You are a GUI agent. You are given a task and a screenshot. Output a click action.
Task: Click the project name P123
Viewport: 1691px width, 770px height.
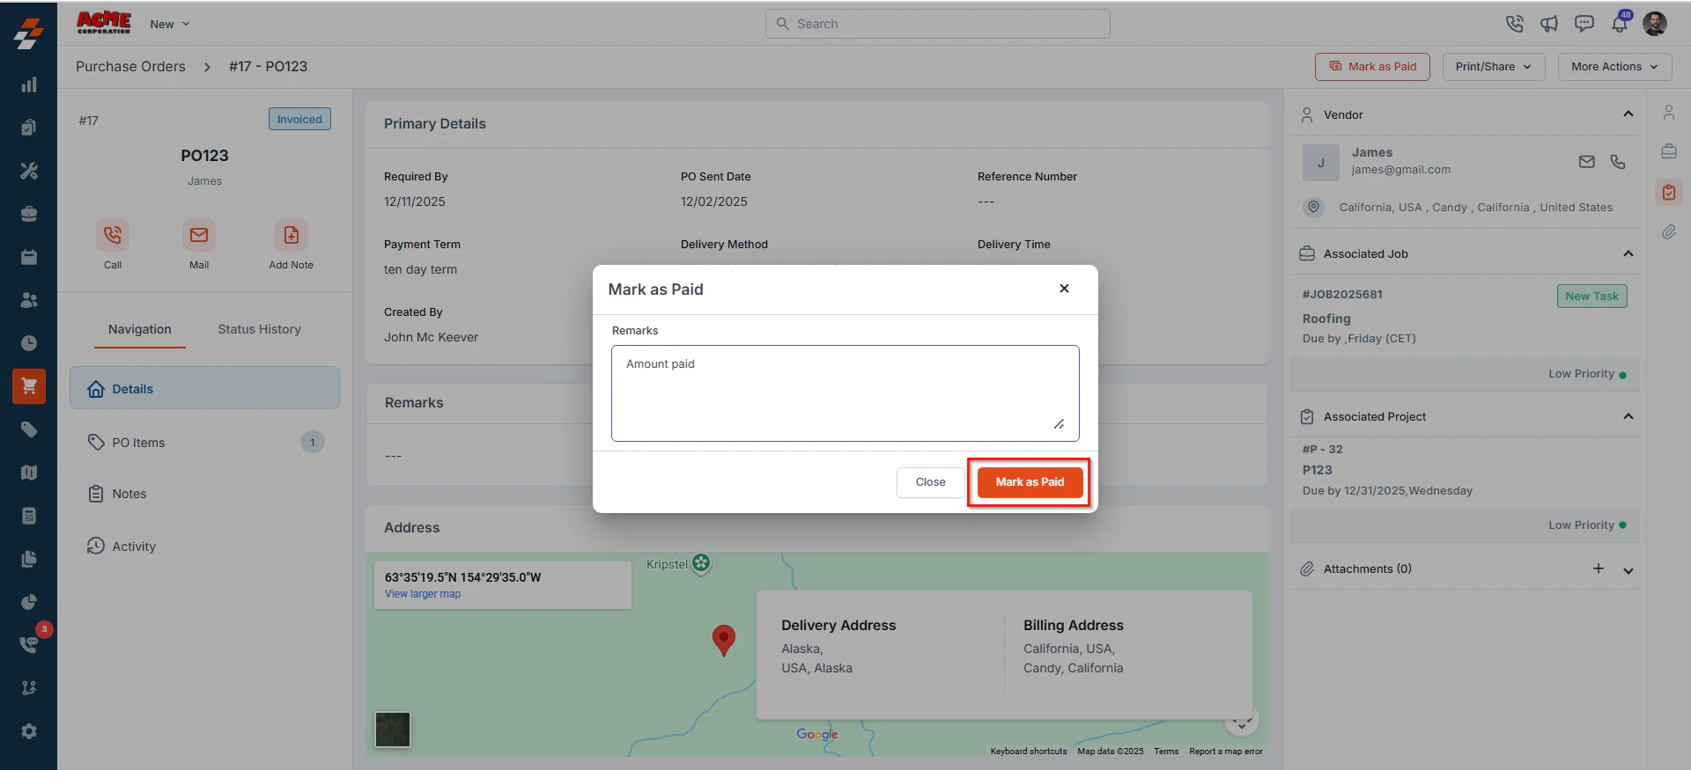1318,470
